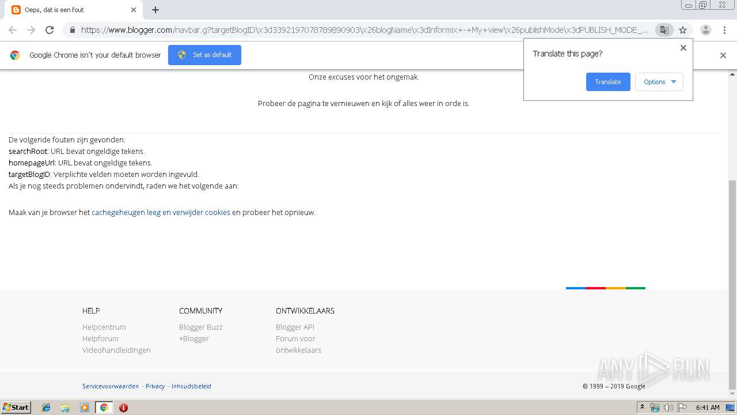
Task: Open the Chrome profile avatar
Action: click(x=706, y=30)
